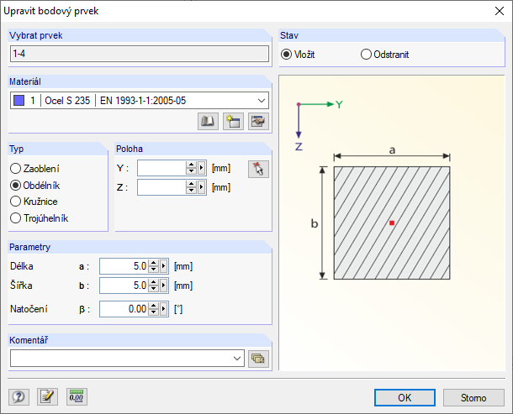Image resolution: width=513 pixels, height=414 pixels.
Task: Click the Šířka b value field
Action: click(x=124, y=286)
